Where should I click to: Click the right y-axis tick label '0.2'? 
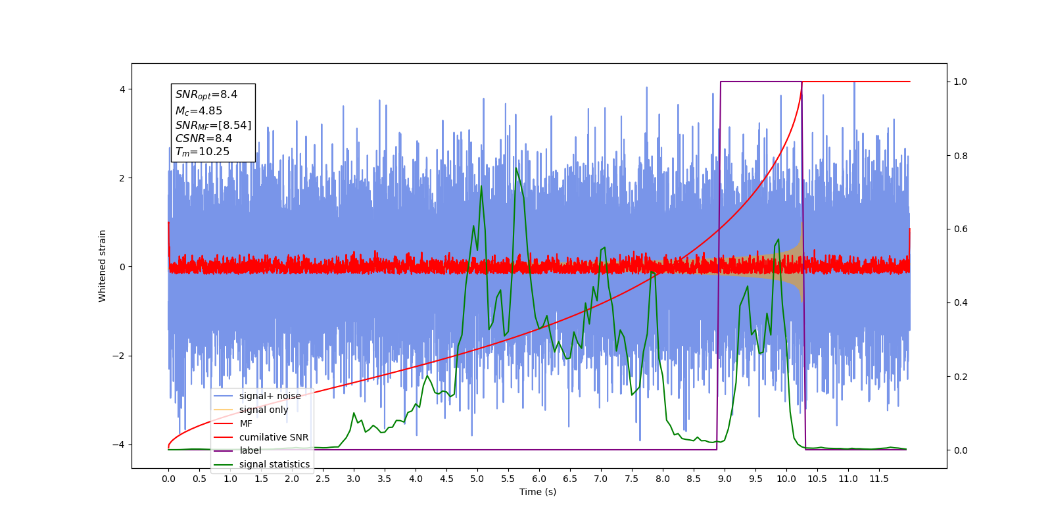[x=961, y=377]
